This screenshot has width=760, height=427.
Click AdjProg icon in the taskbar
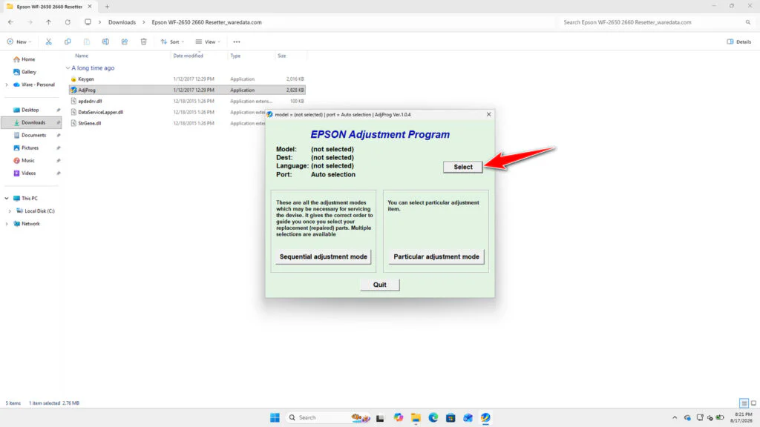(x=485, y=417)
